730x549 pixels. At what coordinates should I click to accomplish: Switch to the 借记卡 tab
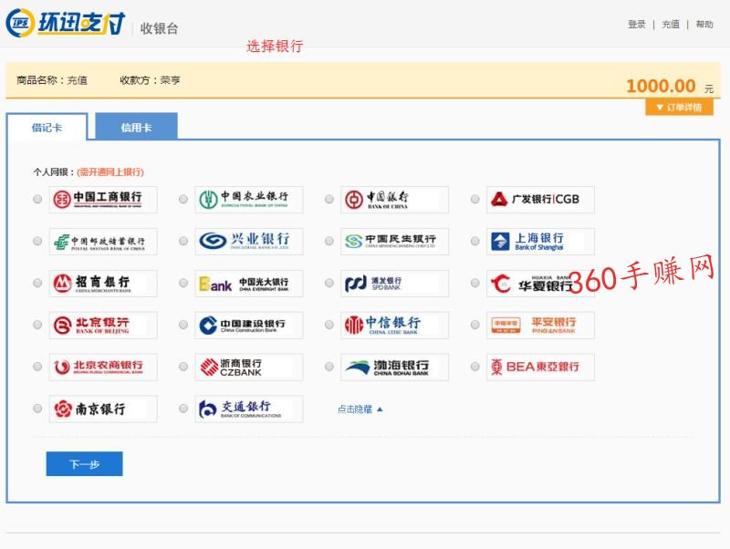coord(47,127)
